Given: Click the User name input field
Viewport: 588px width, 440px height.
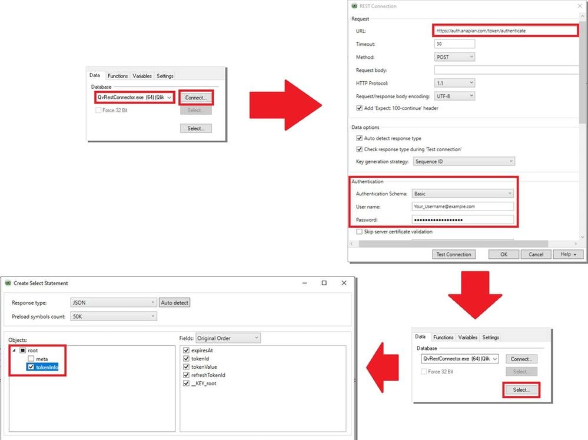Looking at the screenshot, I should [463, 206].
